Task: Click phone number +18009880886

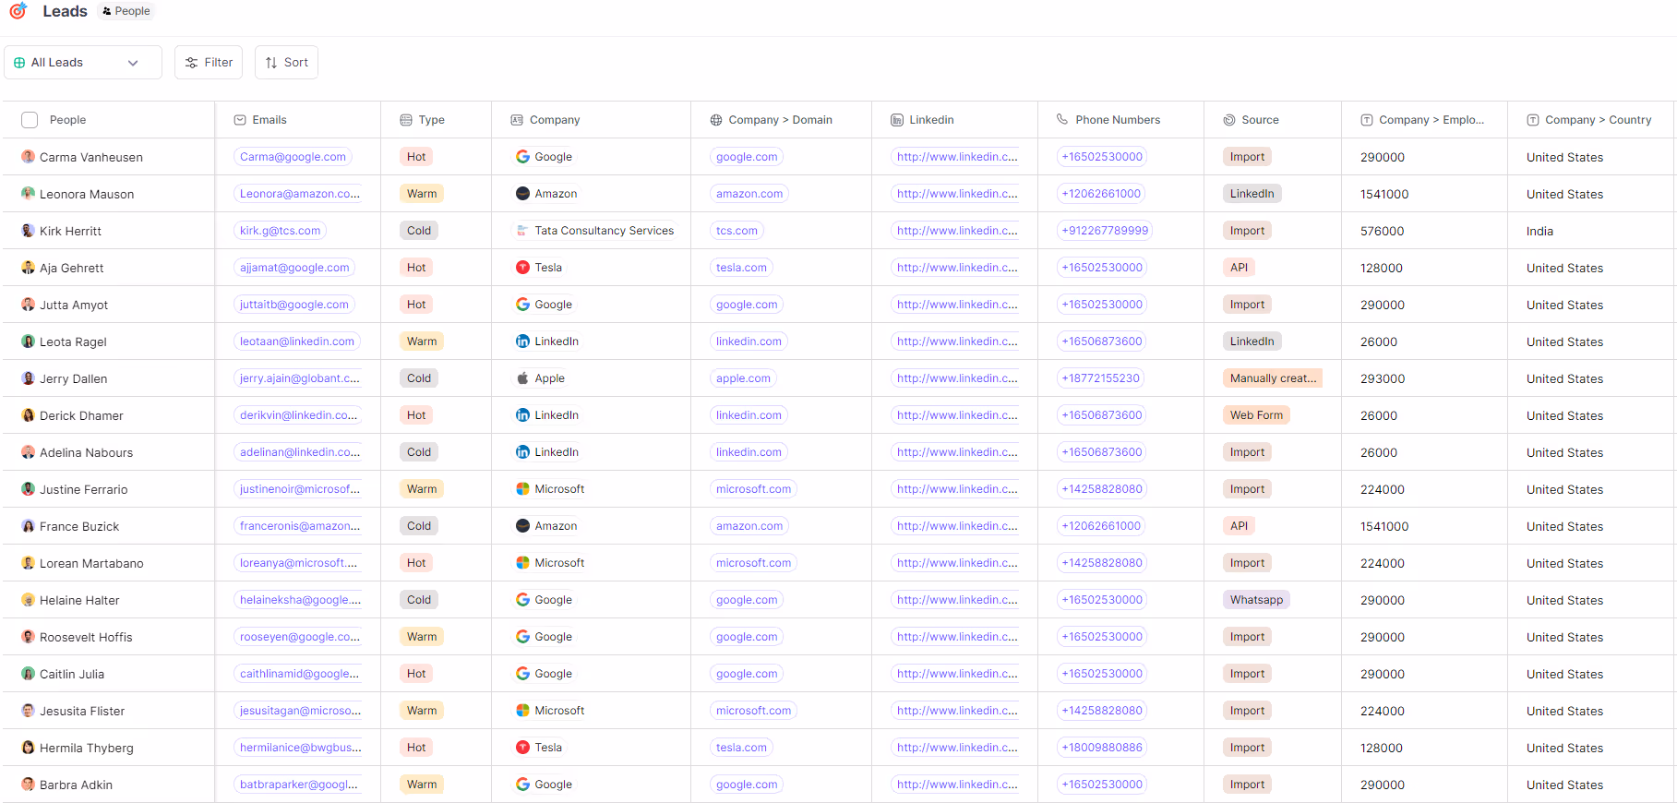Action: 1102,748
